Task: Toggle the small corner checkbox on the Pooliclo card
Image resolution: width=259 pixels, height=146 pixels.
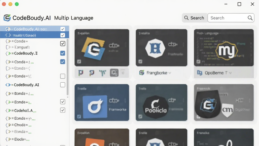Action: [140, 117]
